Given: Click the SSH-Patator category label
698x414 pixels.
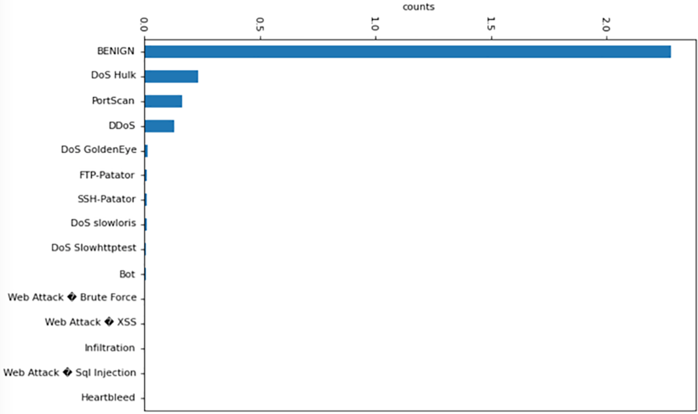Looking at the screenshot, I should tap(106, 199).
